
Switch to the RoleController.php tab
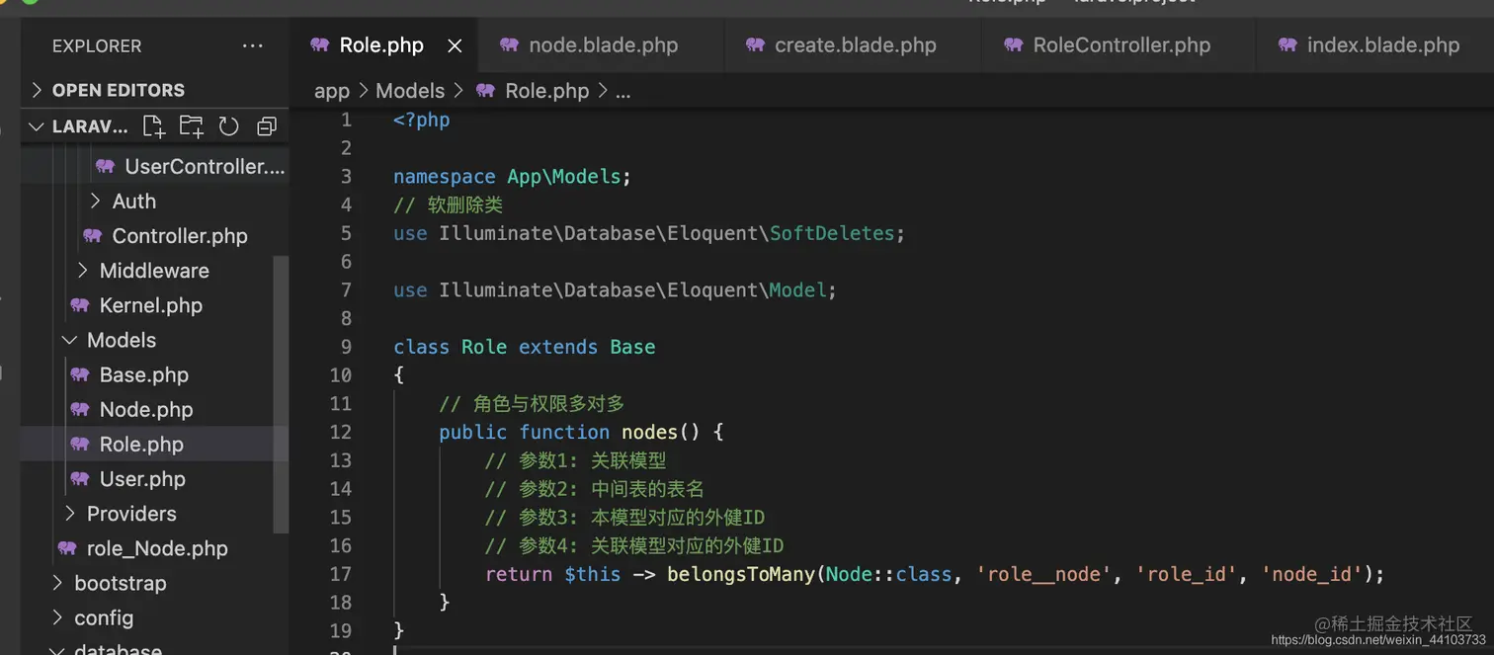[1120, 45]
